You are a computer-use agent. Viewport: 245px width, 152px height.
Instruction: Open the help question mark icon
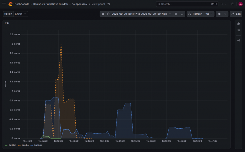pyautogui.click(x=233, y=4)
